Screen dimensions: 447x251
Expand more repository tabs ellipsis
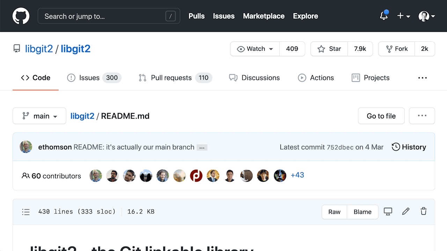(x=423, y=78)
